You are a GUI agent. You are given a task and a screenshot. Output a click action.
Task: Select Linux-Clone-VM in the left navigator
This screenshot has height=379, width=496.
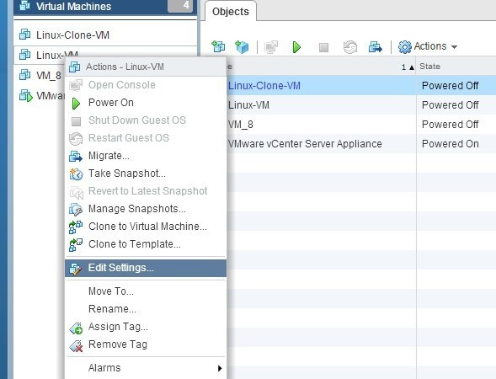[72, 35]
